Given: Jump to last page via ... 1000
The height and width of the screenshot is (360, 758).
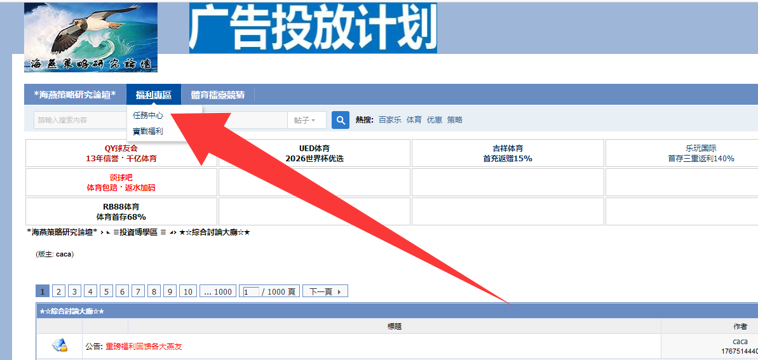Looking at the screenshot, I should (x=217, y=291).
